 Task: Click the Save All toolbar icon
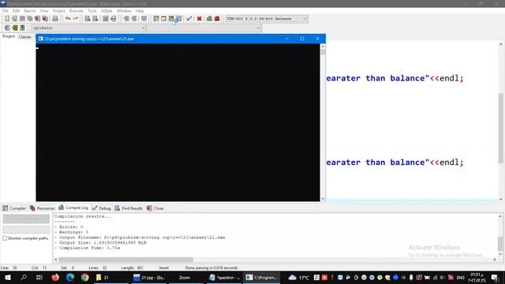coord(30,19)
